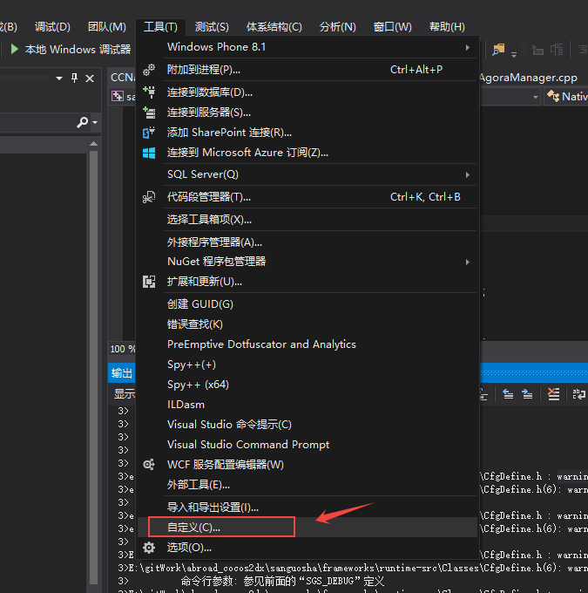Choose 连接到服务器(S)...
This screenshot has width=588, height=593.
[308, 112]
